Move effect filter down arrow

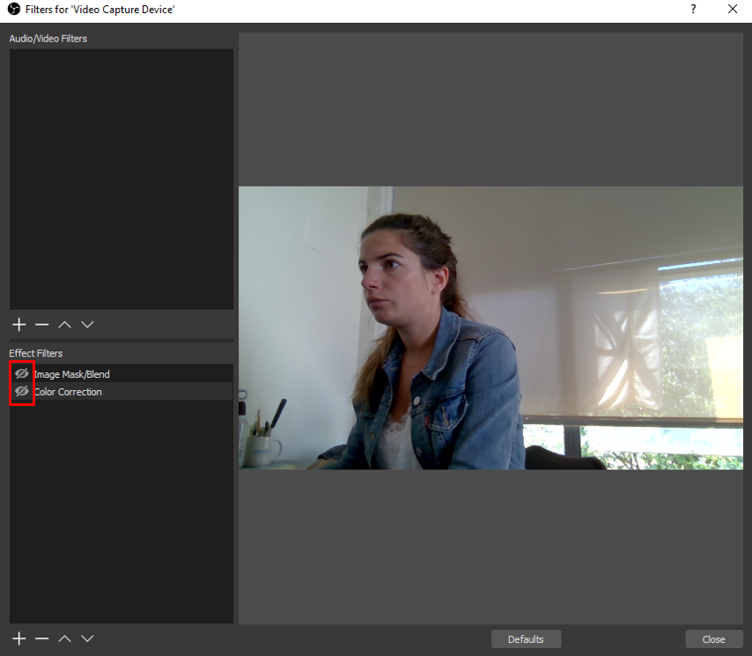pos(87,638)
